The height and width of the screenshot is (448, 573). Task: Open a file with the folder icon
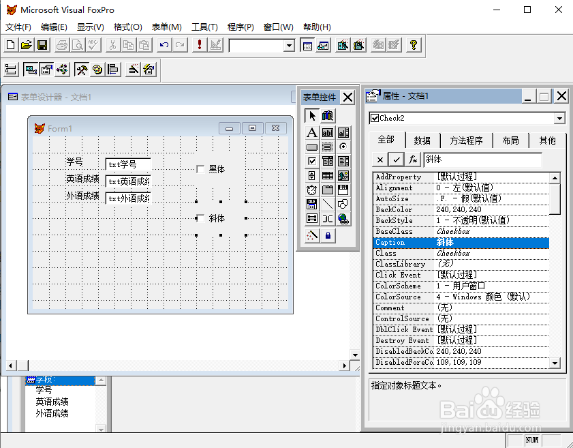point(27,46)
